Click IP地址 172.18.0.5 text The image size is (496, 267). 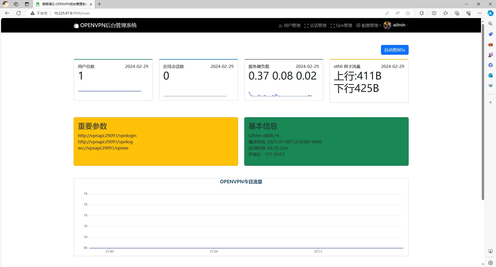(x=266, y=154)
